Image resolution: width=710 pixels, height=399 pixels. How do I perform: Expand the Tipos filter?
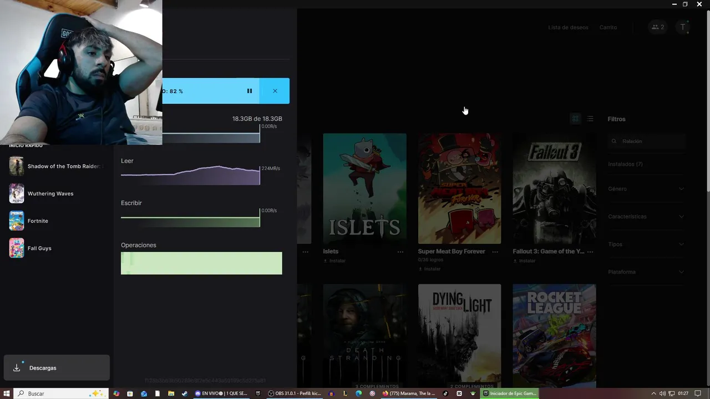(646, 244)
